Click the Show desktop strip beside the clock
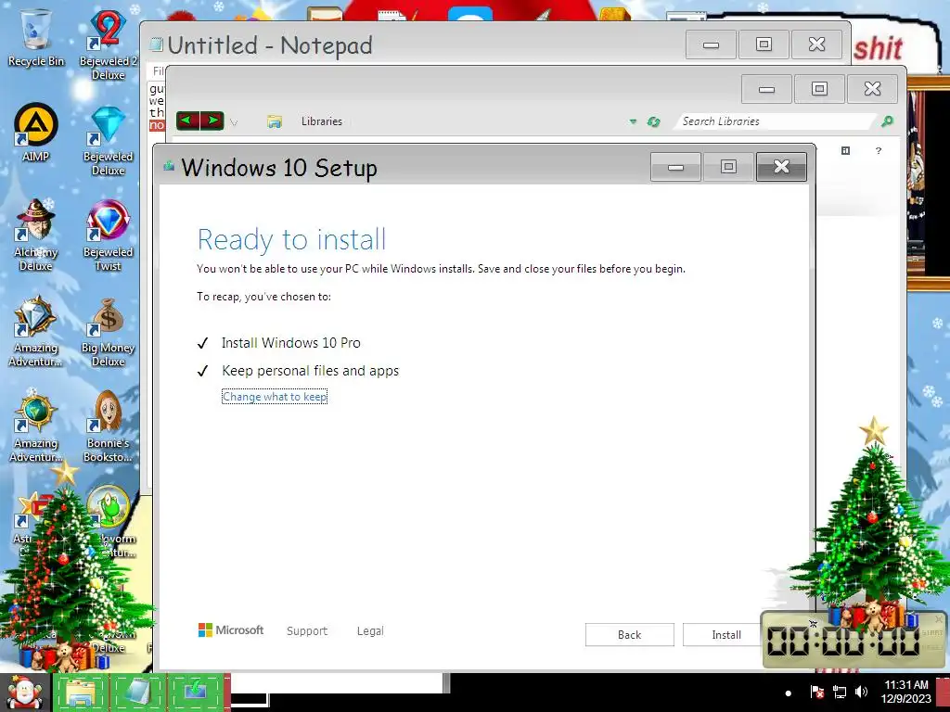The width and height of the screenshot is (950, 712). coord(944,692)
